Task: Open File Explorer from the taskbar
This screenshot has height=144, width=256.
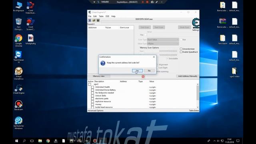Action: pos(40,141)
